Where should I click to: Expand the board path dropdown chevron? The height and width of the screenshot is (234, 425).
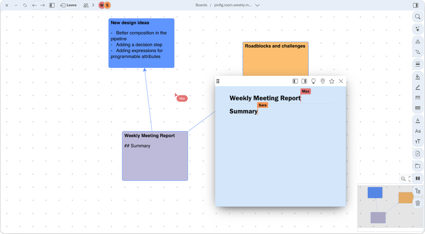point(257,5)
